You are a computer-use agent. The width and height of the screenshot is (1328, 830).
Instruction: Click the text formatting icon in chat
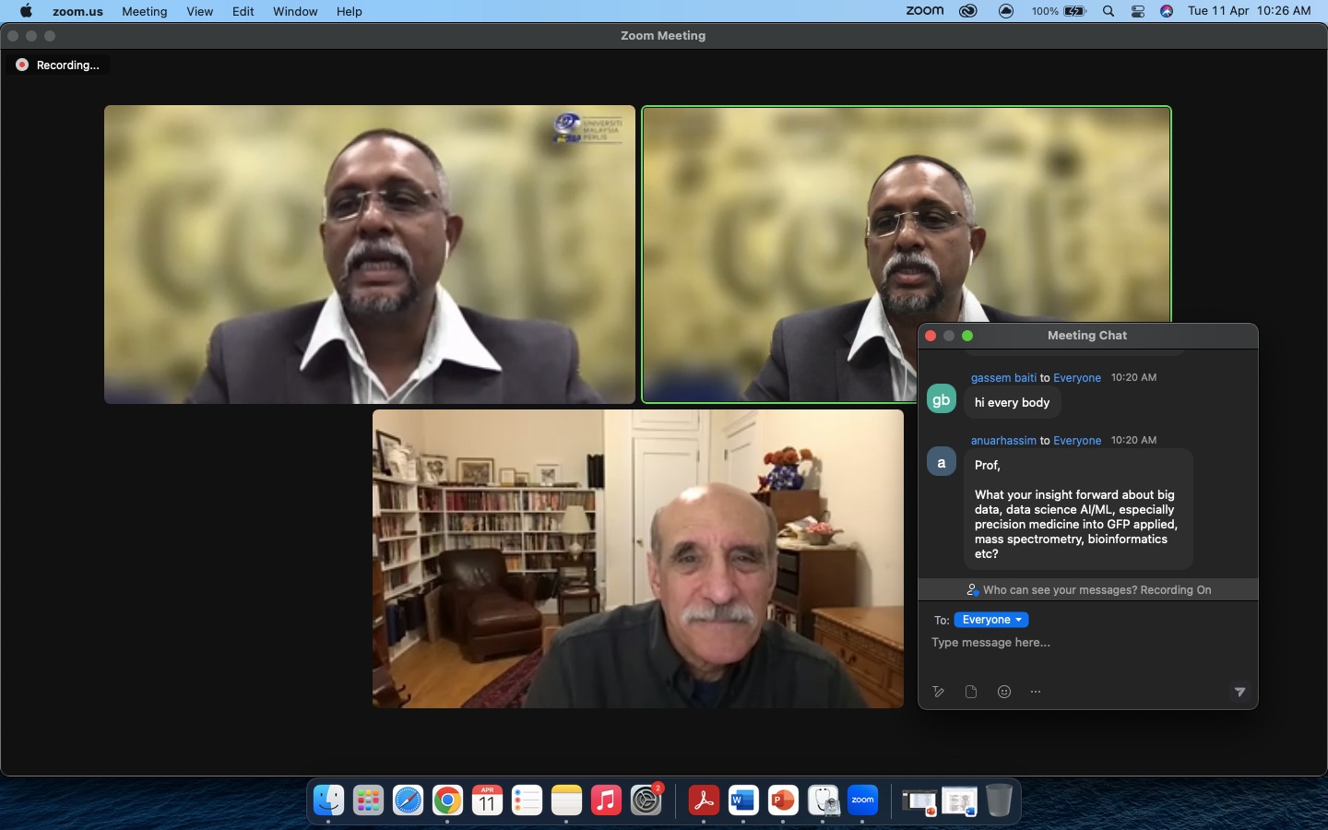pyautogui.click(x=938, y=692)
